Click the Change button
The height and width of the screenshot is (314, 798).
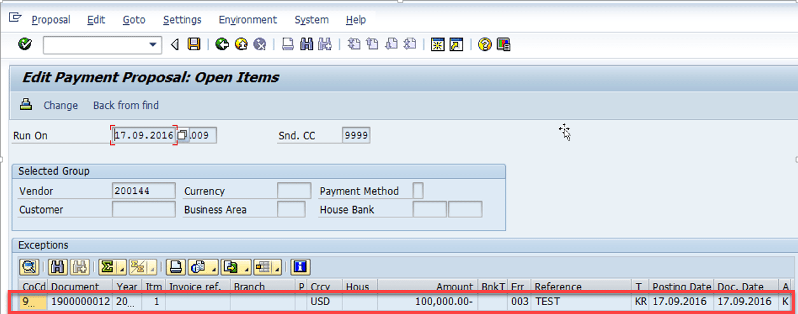click(60, 106)
